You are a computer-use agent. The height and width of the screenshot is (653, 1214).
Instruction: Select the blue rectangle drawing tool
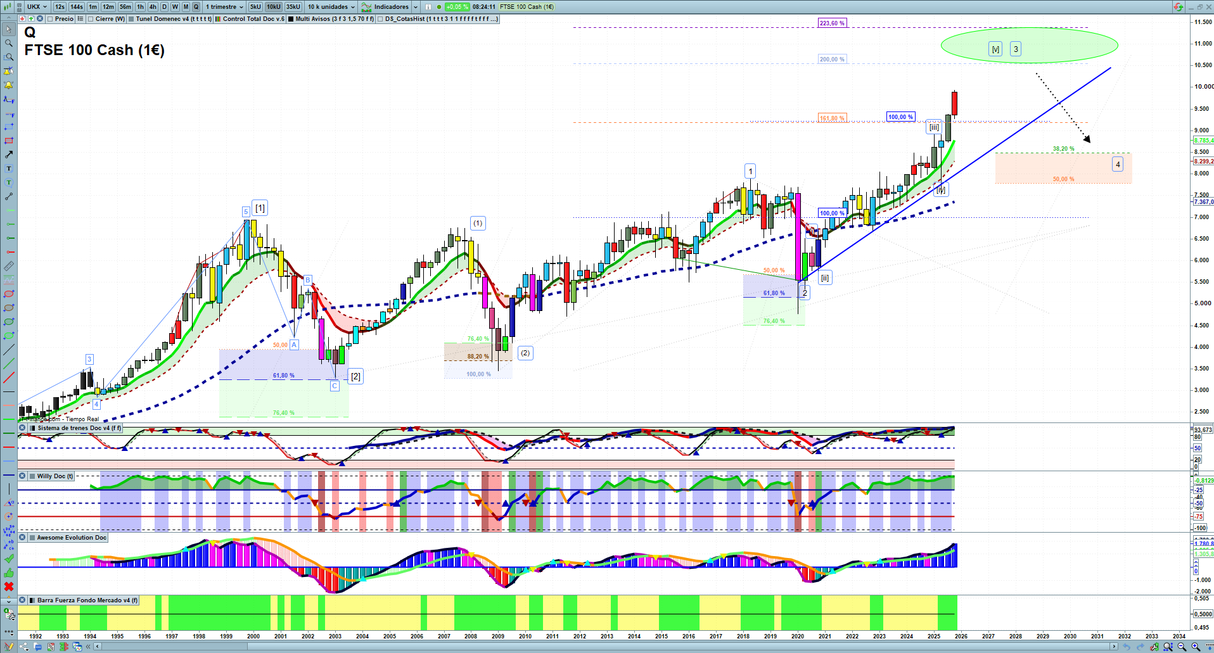(9, 127)
